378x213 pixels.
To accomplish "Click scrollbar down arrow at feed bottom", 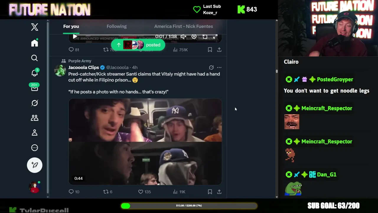I will tap(277, 197).
